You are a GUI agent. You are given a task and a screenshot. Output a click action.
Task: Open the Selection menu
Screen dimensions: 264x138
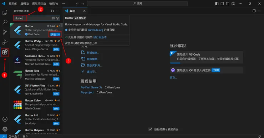point(39,4)
